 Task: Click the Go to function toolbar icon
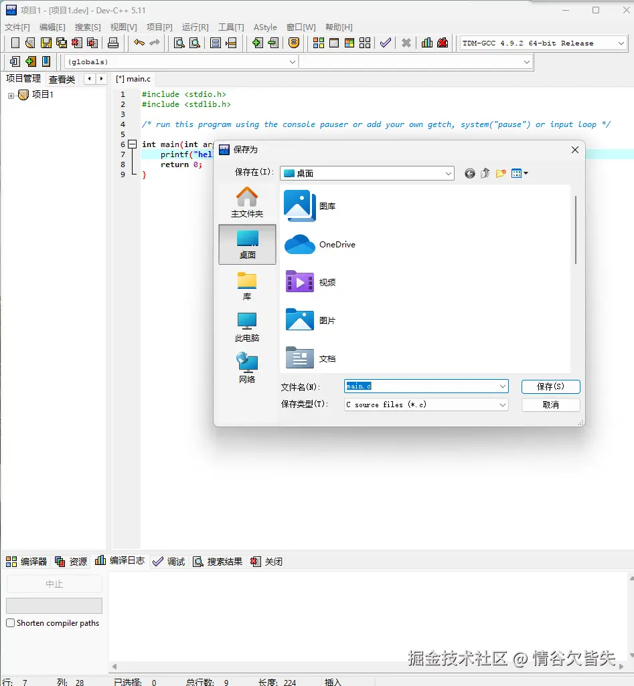pos(215,43)
